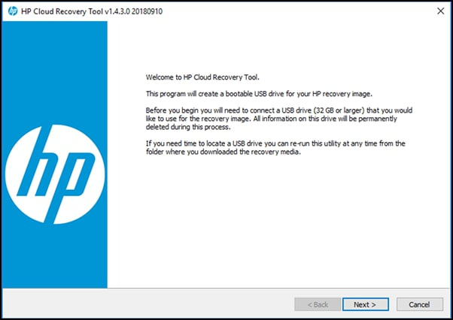Image resolution: width=453 pixels, height=320 pixels.
Task: Click the empty white area below the instructions
Action: coord(278,225)
